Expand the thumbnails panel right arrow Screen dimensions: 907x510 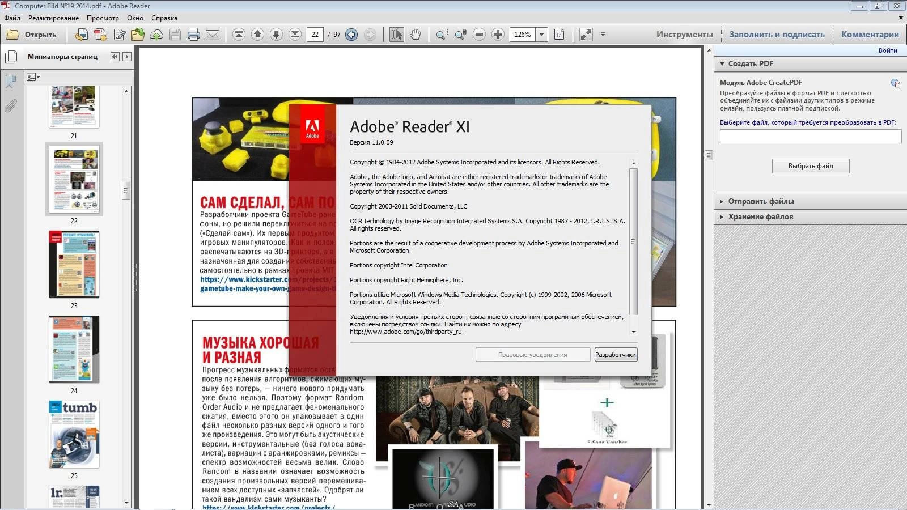127,57
